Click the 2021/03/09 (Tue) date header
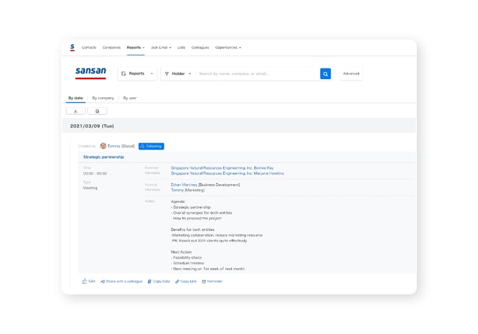Screen dimensions: 478x334 tap(92, 126)
